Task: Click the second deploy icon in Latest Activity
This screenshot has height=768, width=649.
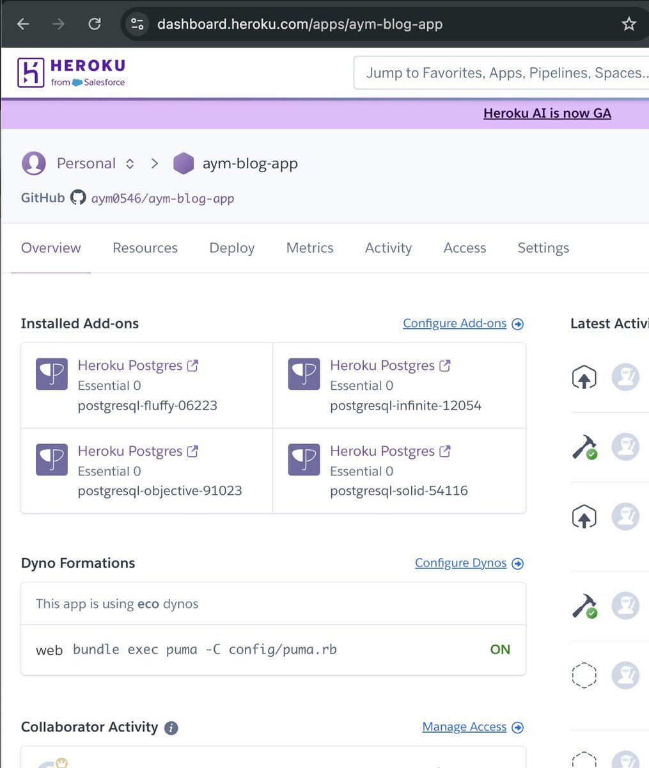Action: tap(584, 516)
